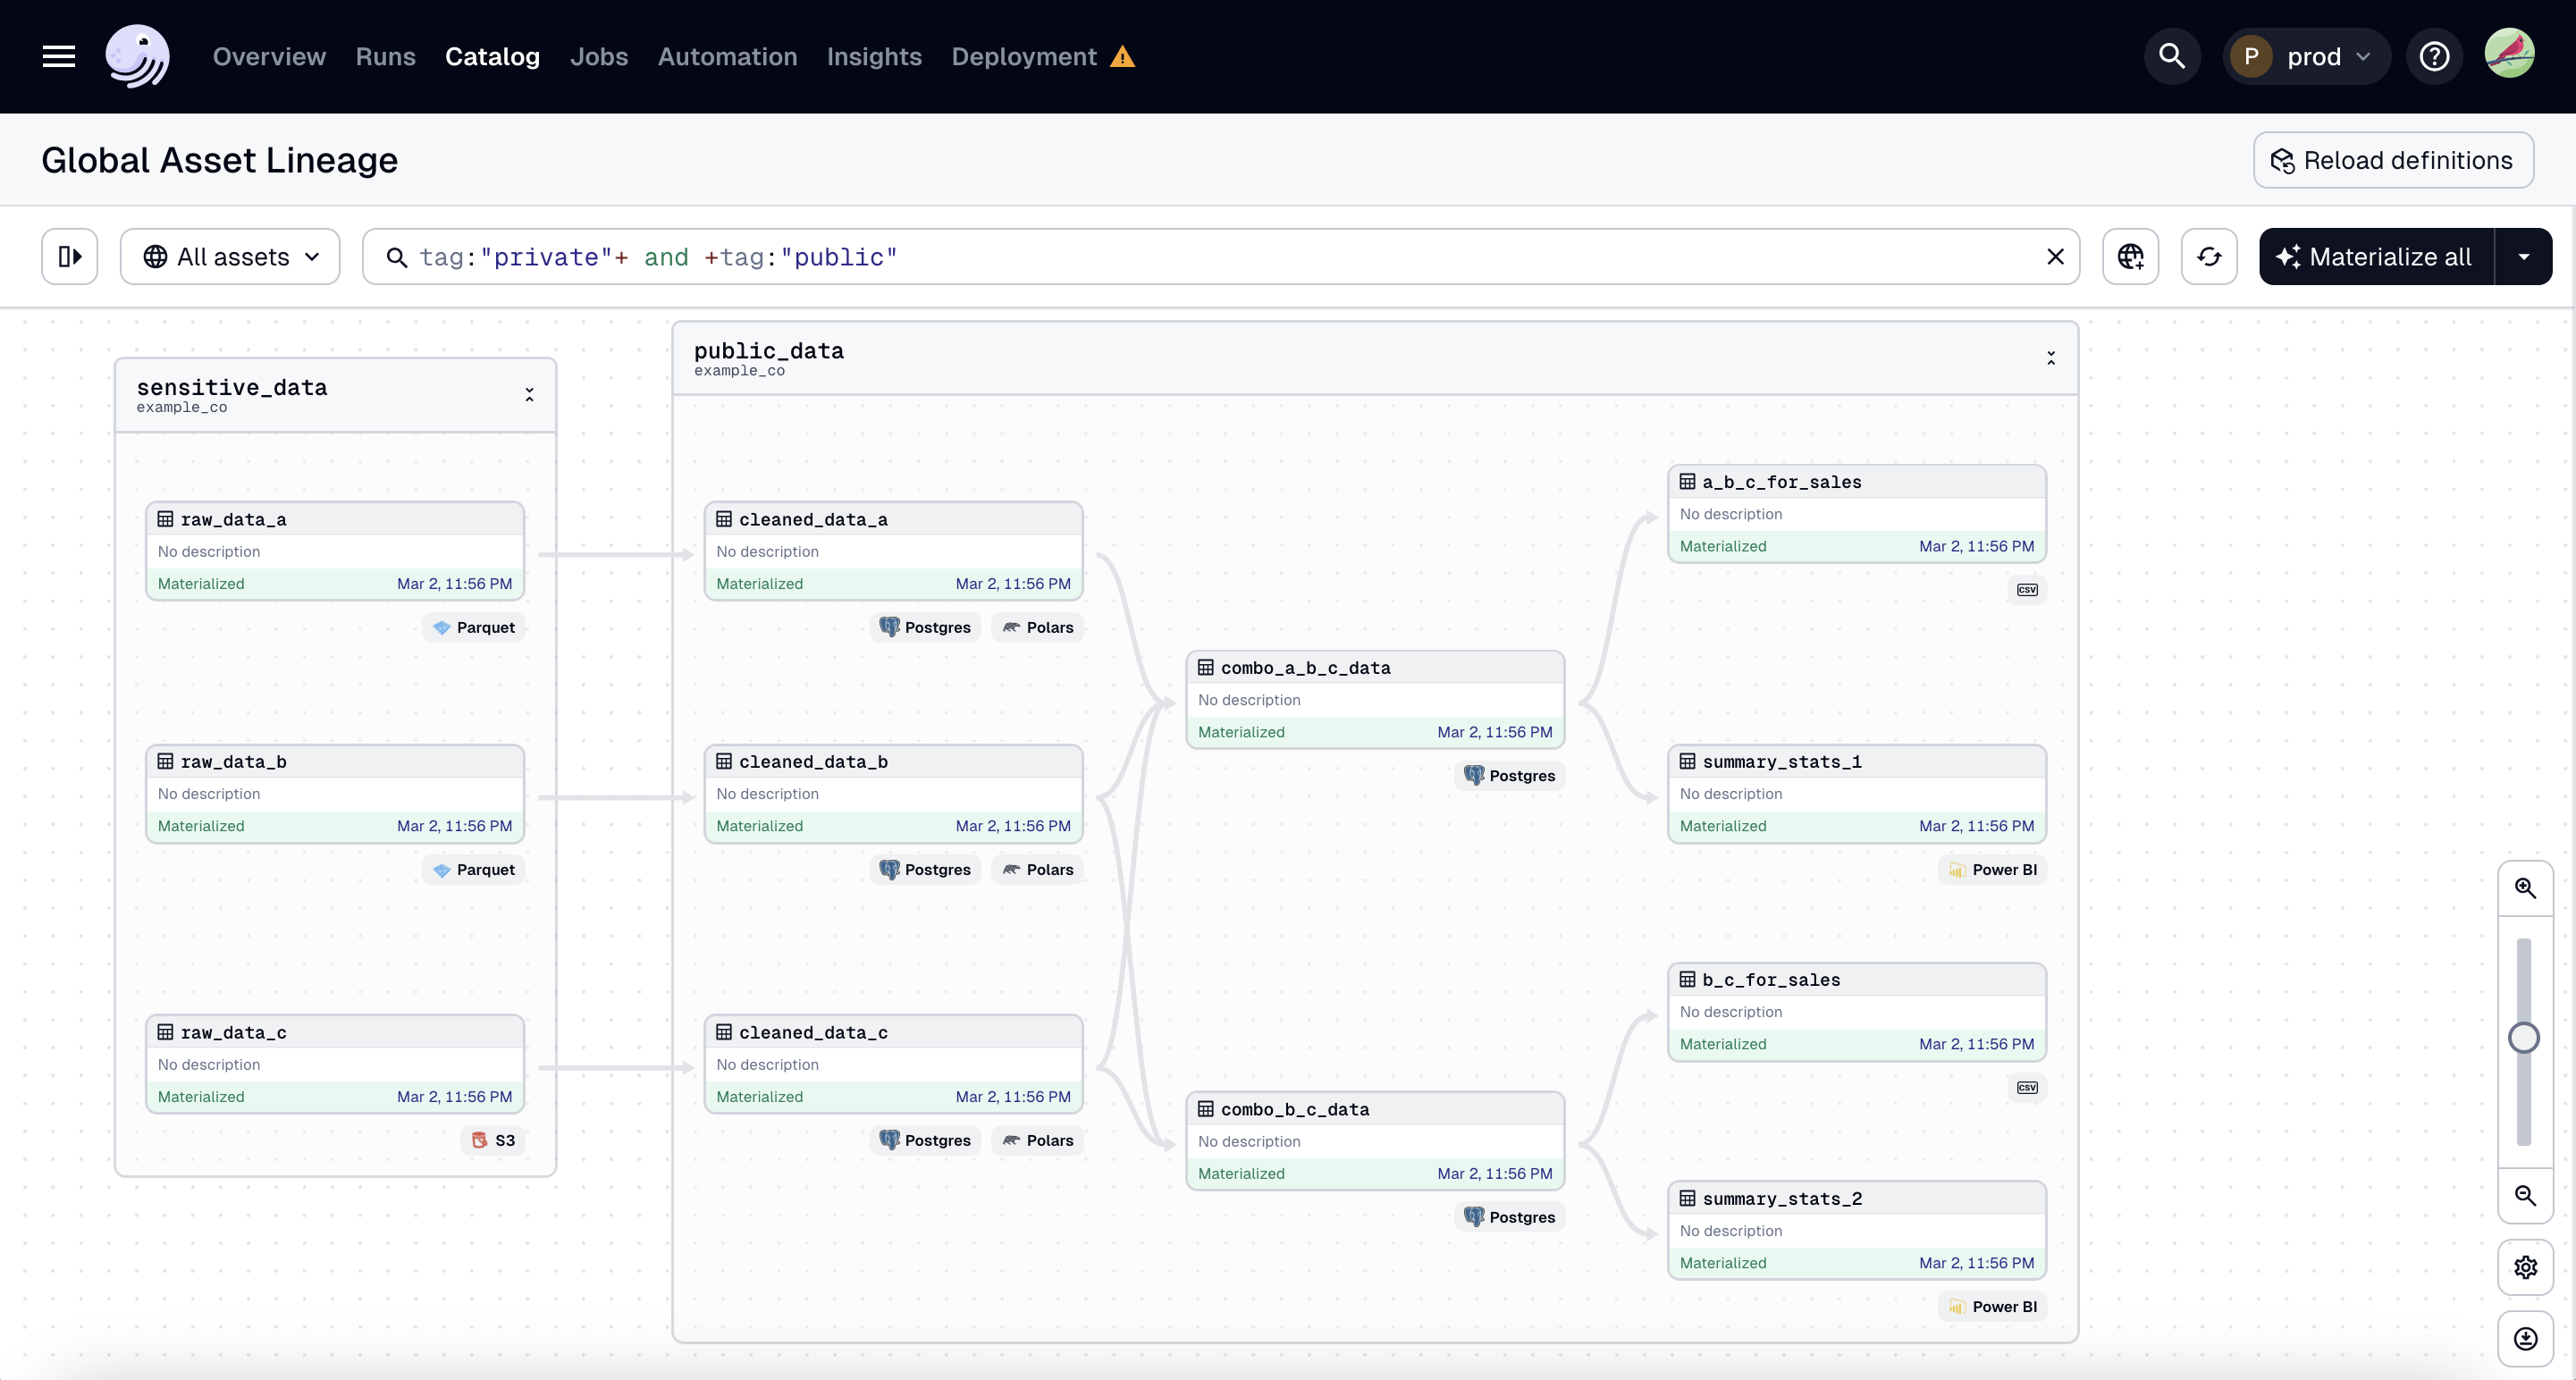Screen dimensions: 2576x1380
Task: Click the search magnifying glass icon
Action: coord(2172,56)
